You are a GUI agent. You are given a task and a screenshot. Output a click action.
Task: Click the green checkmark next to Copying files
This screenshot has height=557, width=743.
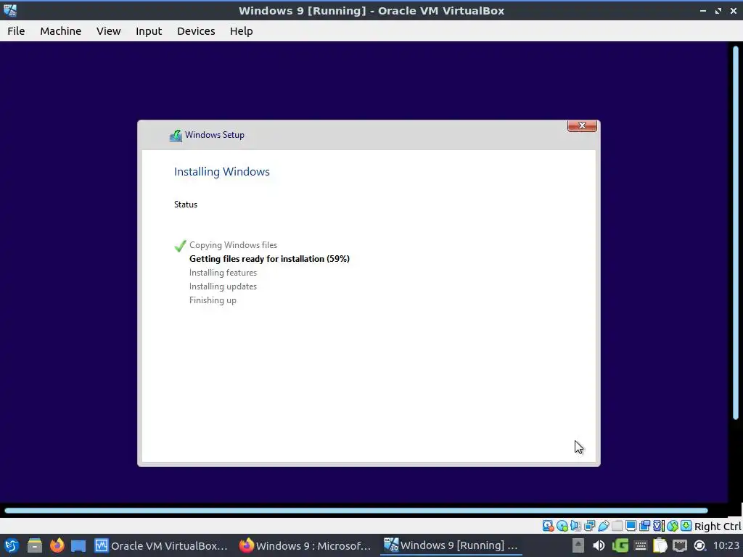180,246
